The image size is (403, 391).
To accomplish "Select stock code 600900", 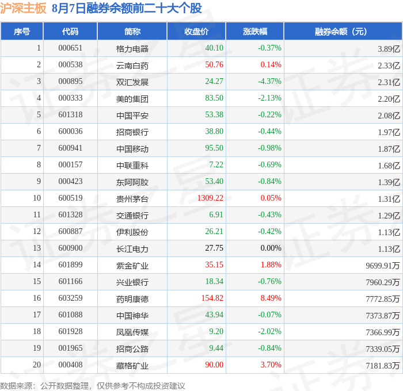I will pos(70,248).
